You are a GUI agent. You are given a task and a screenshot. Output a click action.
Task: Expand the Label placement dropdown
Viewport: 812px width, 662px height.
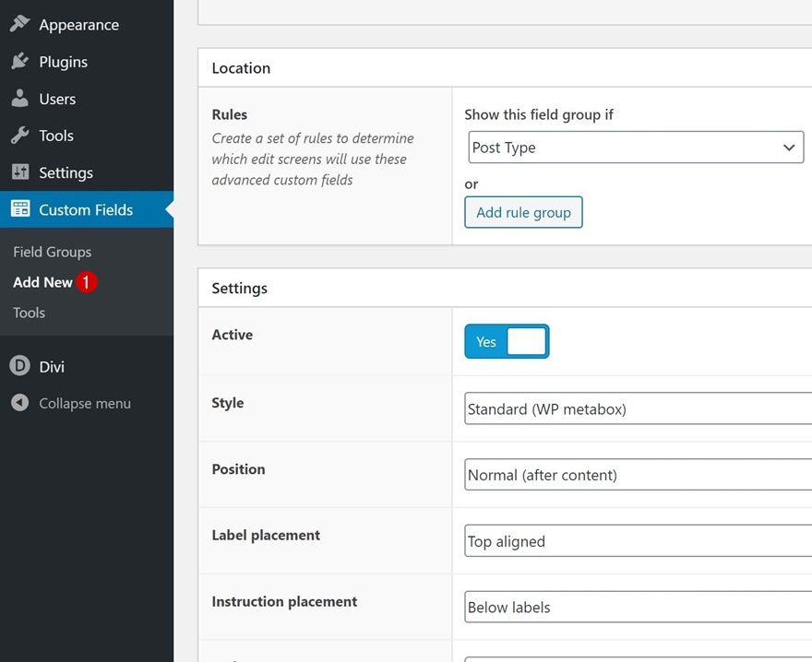(x=638, y=541)
